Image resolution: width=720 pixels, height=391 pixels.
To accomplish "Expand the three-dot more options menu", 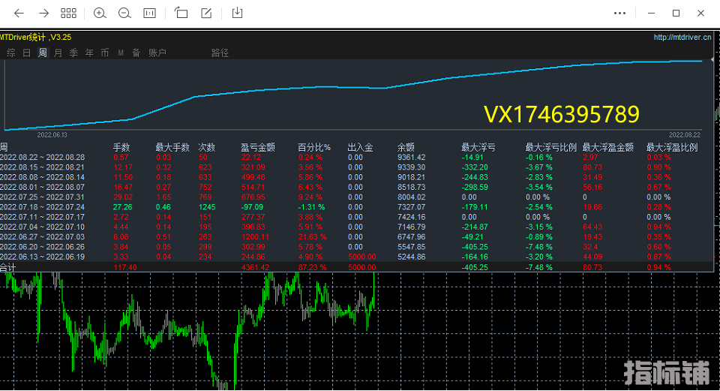I will tap(619, 13).
